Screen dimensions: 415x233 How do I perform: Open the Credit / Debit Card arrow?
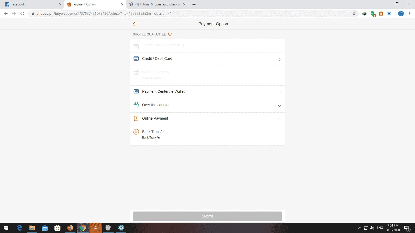click(279, 60)
